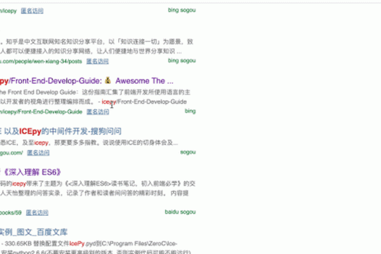The width and height of the screenshot is (381, 254).
Task: Click 匿名访问 link beside the /icepy URL
Action: [x=34, y=11]
